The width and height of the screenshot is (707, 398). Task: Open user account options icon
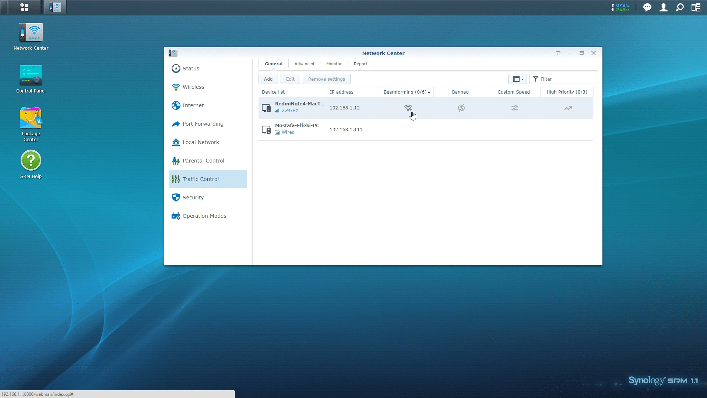click(x=663, y=7)
